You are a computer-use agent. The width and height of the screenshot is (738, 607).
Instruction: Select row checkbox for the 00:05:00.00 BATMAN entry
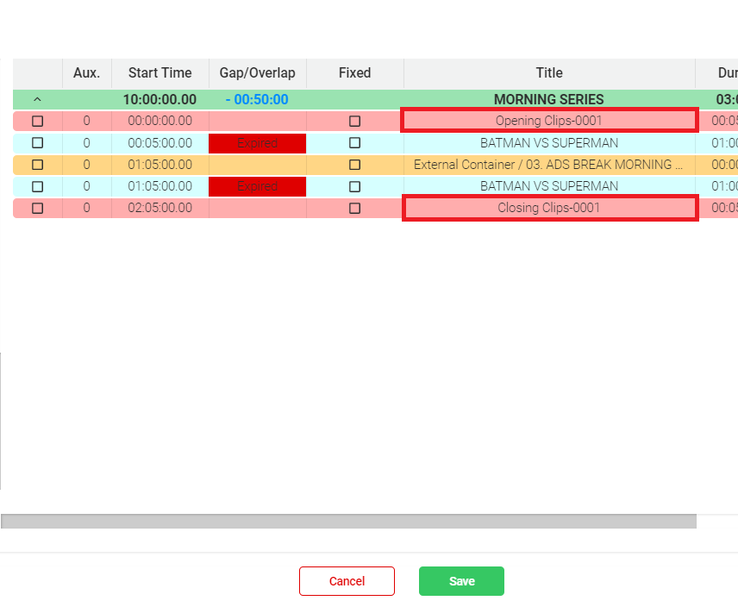(x=37, y=143)
